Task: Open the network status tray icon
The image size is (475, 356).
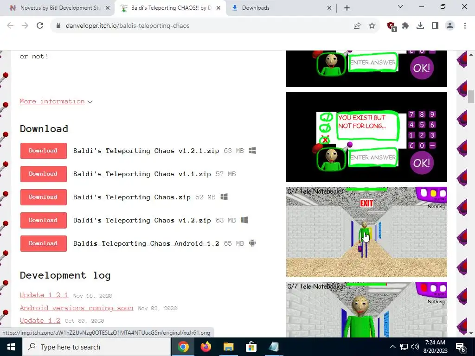Action: coord(404,347)
